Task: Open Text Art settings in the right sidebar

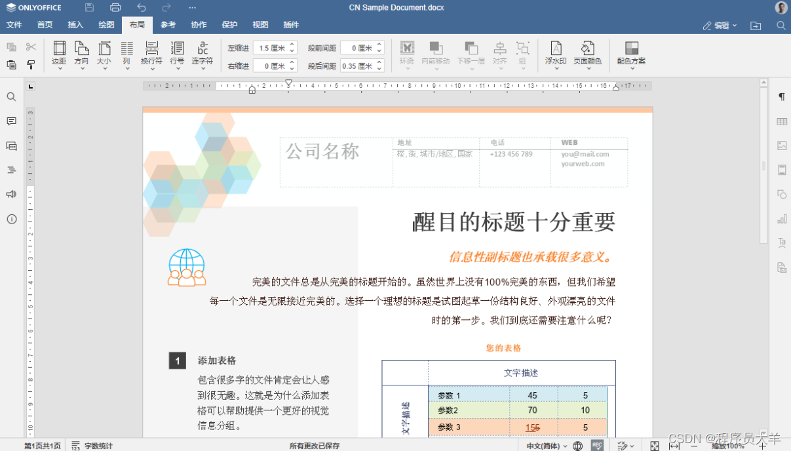Action: click(x=782, y=243)
